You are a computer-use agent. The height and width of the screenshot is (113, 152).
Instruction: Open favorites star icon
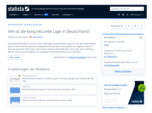[127, 15]
